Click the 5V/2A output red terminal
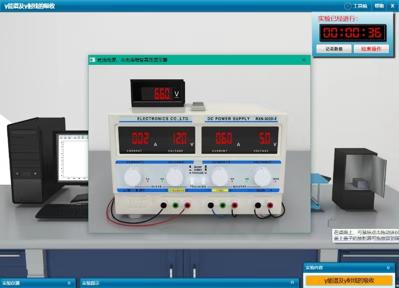 coord(270,205)
